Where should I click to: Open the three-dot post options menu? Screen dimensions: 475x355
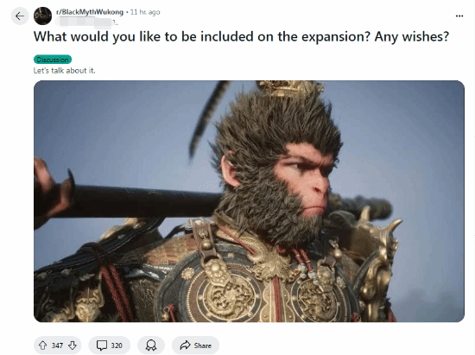(459, 16)
